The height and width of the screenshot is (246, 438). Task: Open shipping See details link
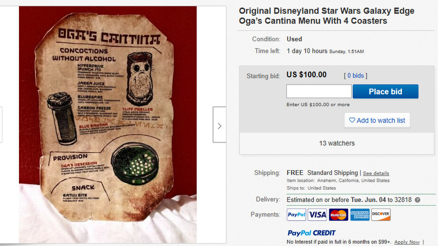coord(376,173)
